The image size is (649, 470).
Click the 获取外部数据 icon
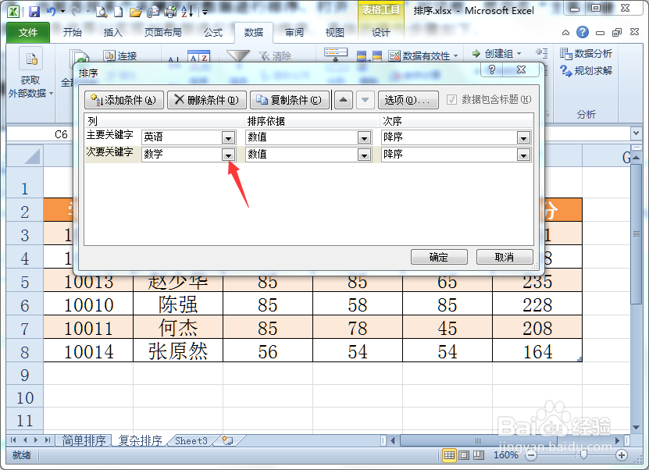click(30, 60)
